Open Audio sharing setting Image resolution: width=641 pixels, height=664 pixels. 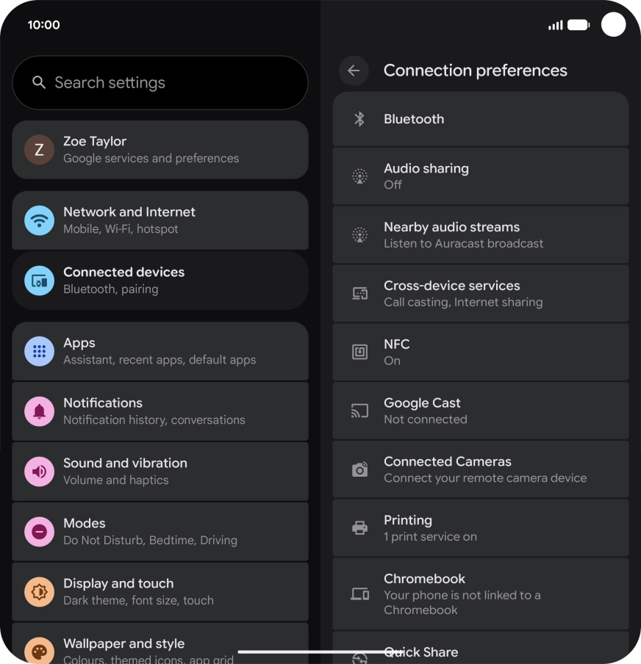pos(481,176)
